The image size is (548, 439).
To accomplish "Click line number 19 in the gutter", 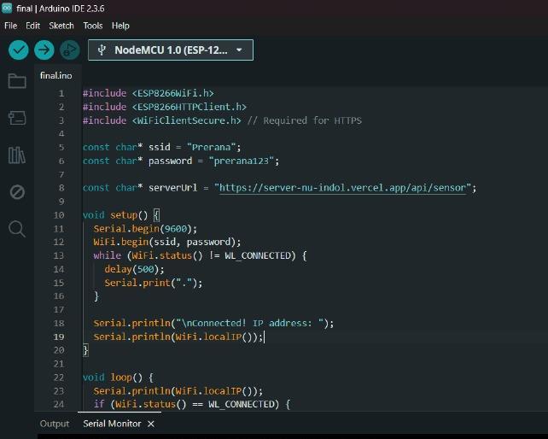I will pyautogui.click(x=59, y=337).
